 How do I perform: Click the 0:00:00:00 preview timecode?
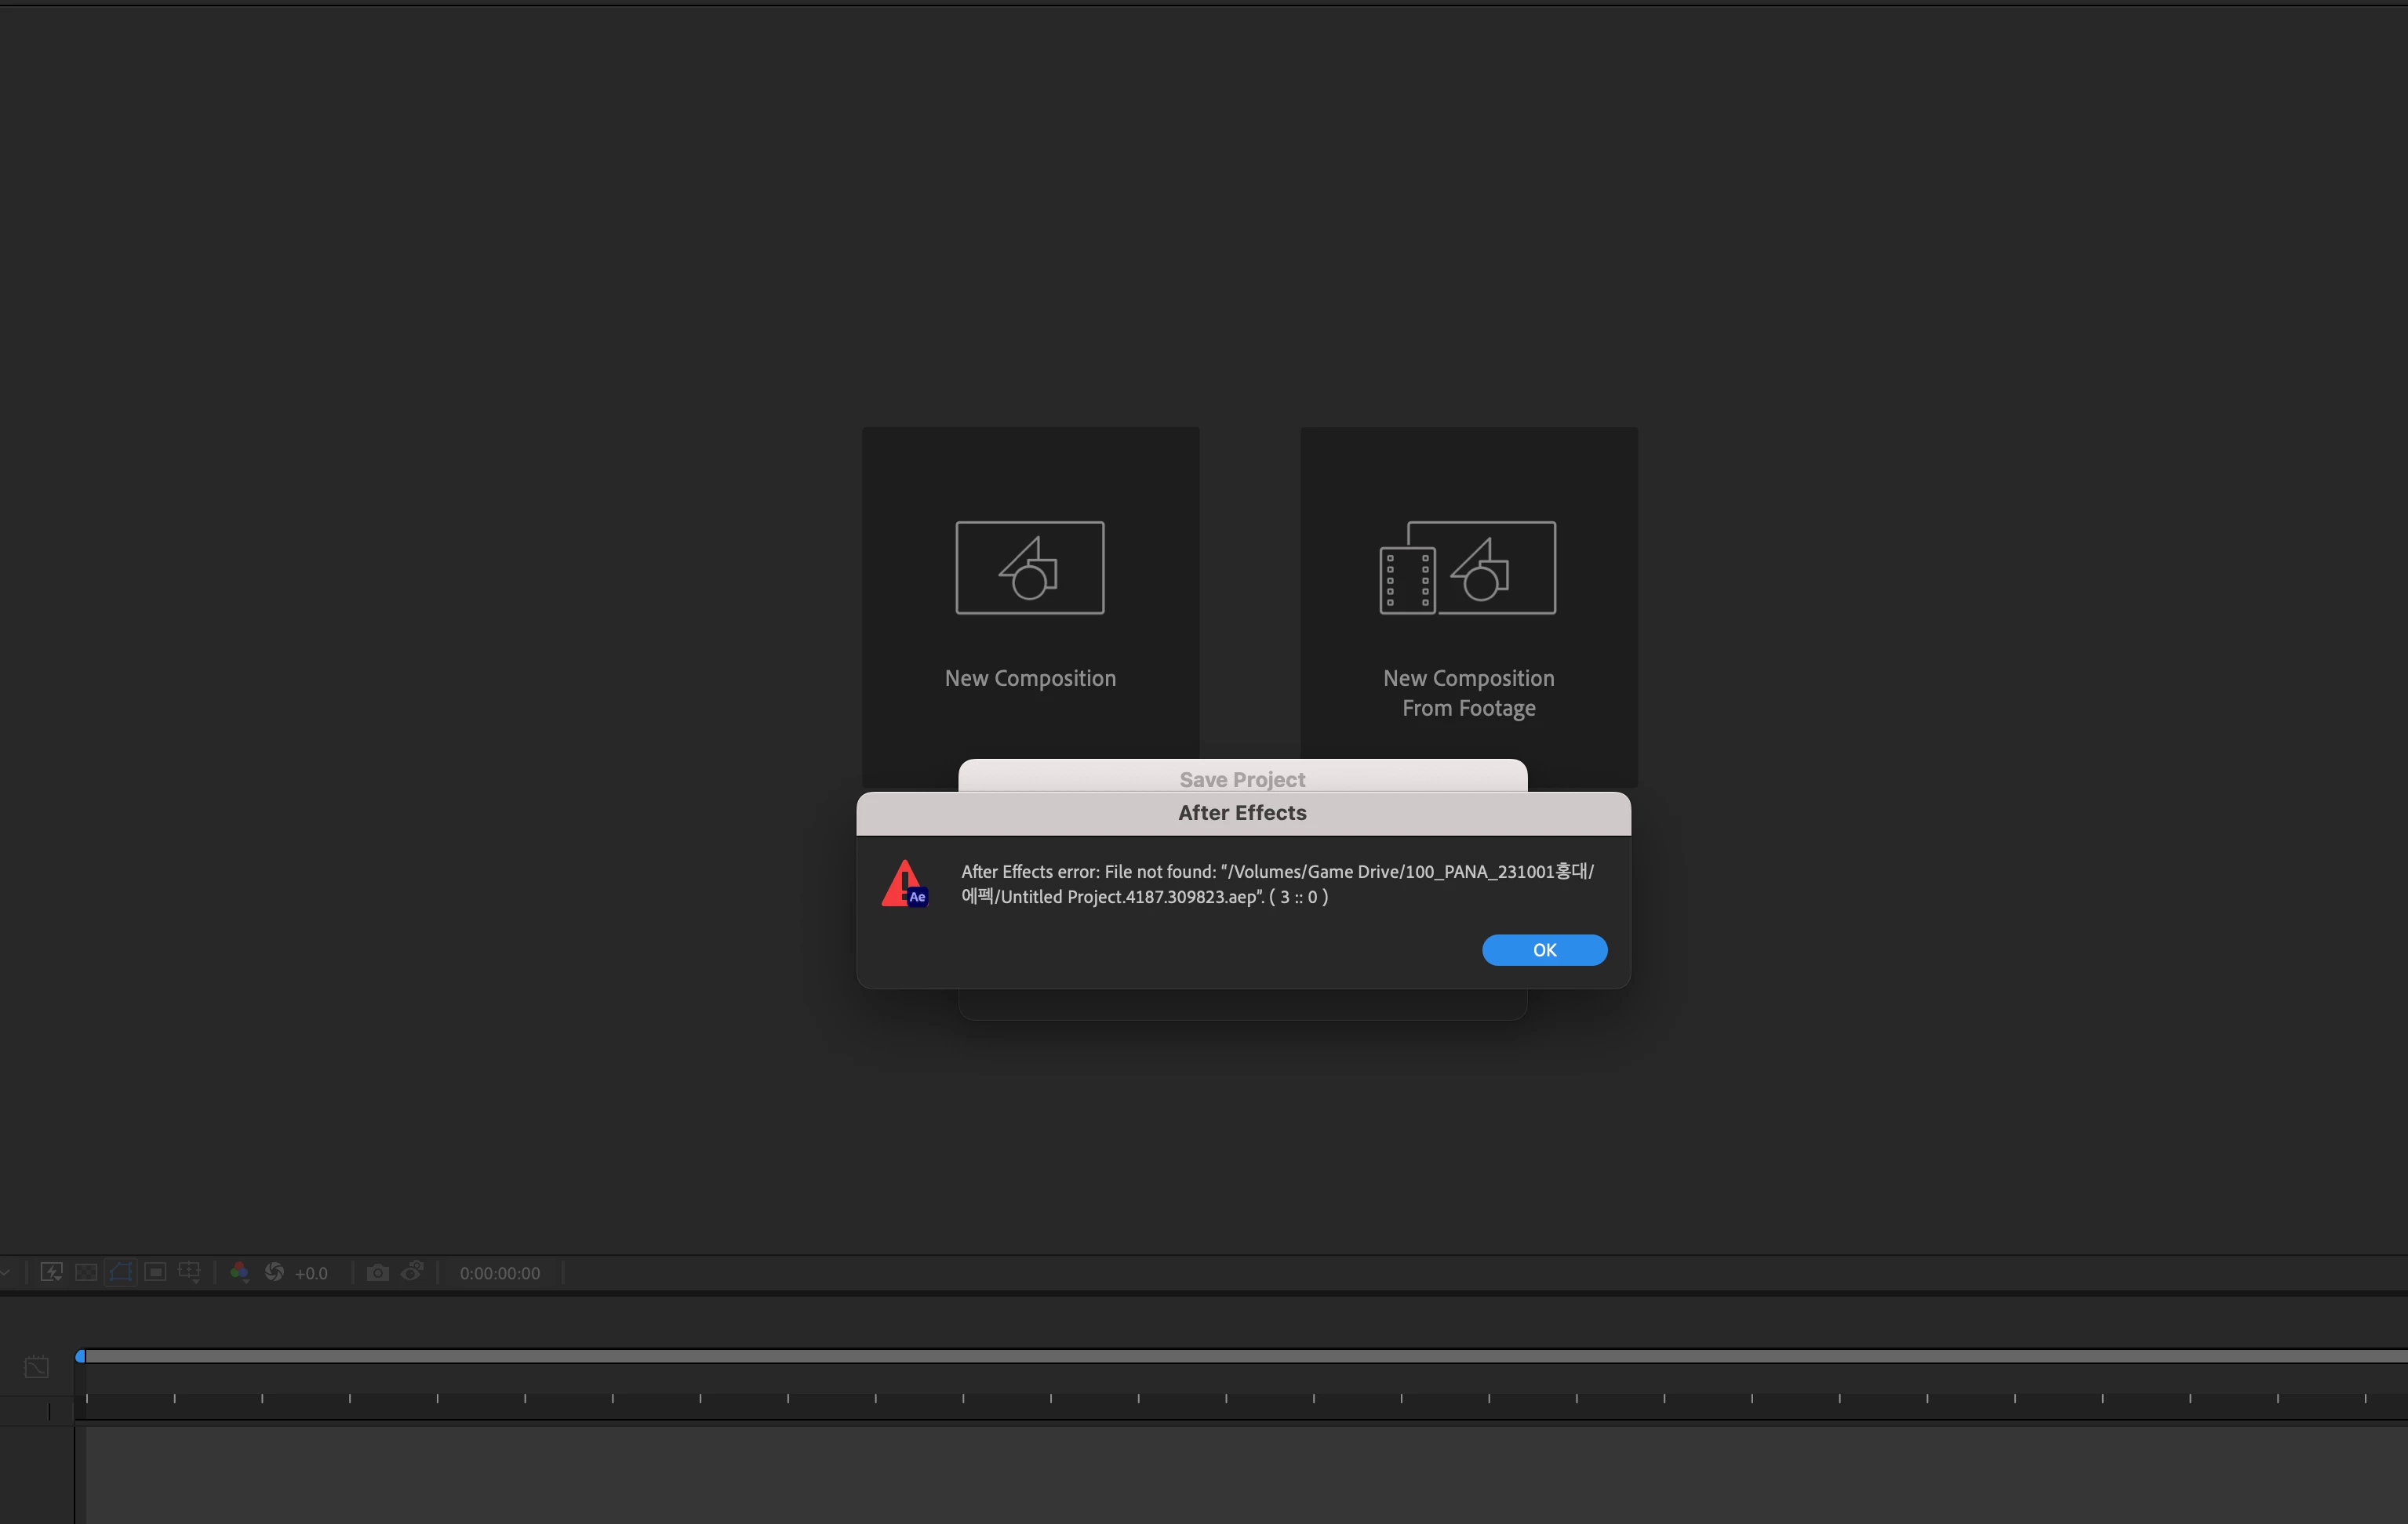[x=500, y=1273]
